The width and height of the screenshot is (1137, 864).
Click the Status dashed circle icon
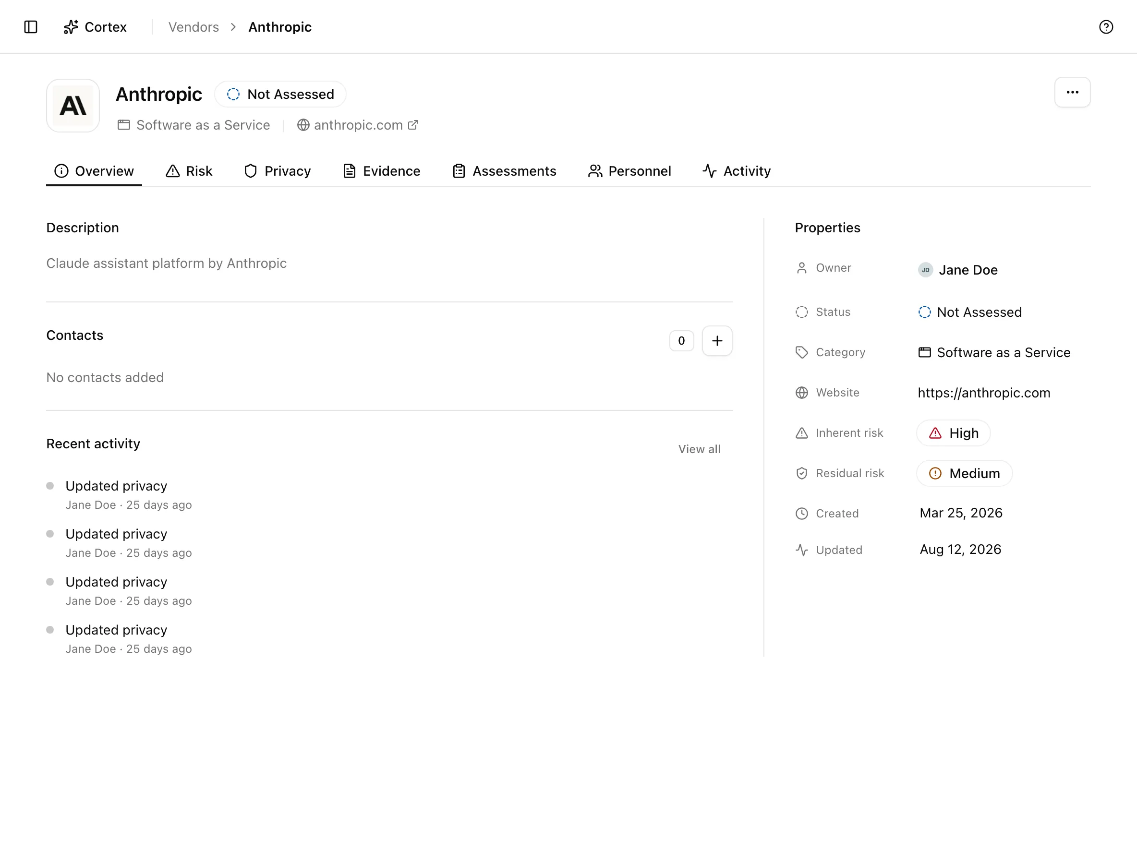[801, 312]
